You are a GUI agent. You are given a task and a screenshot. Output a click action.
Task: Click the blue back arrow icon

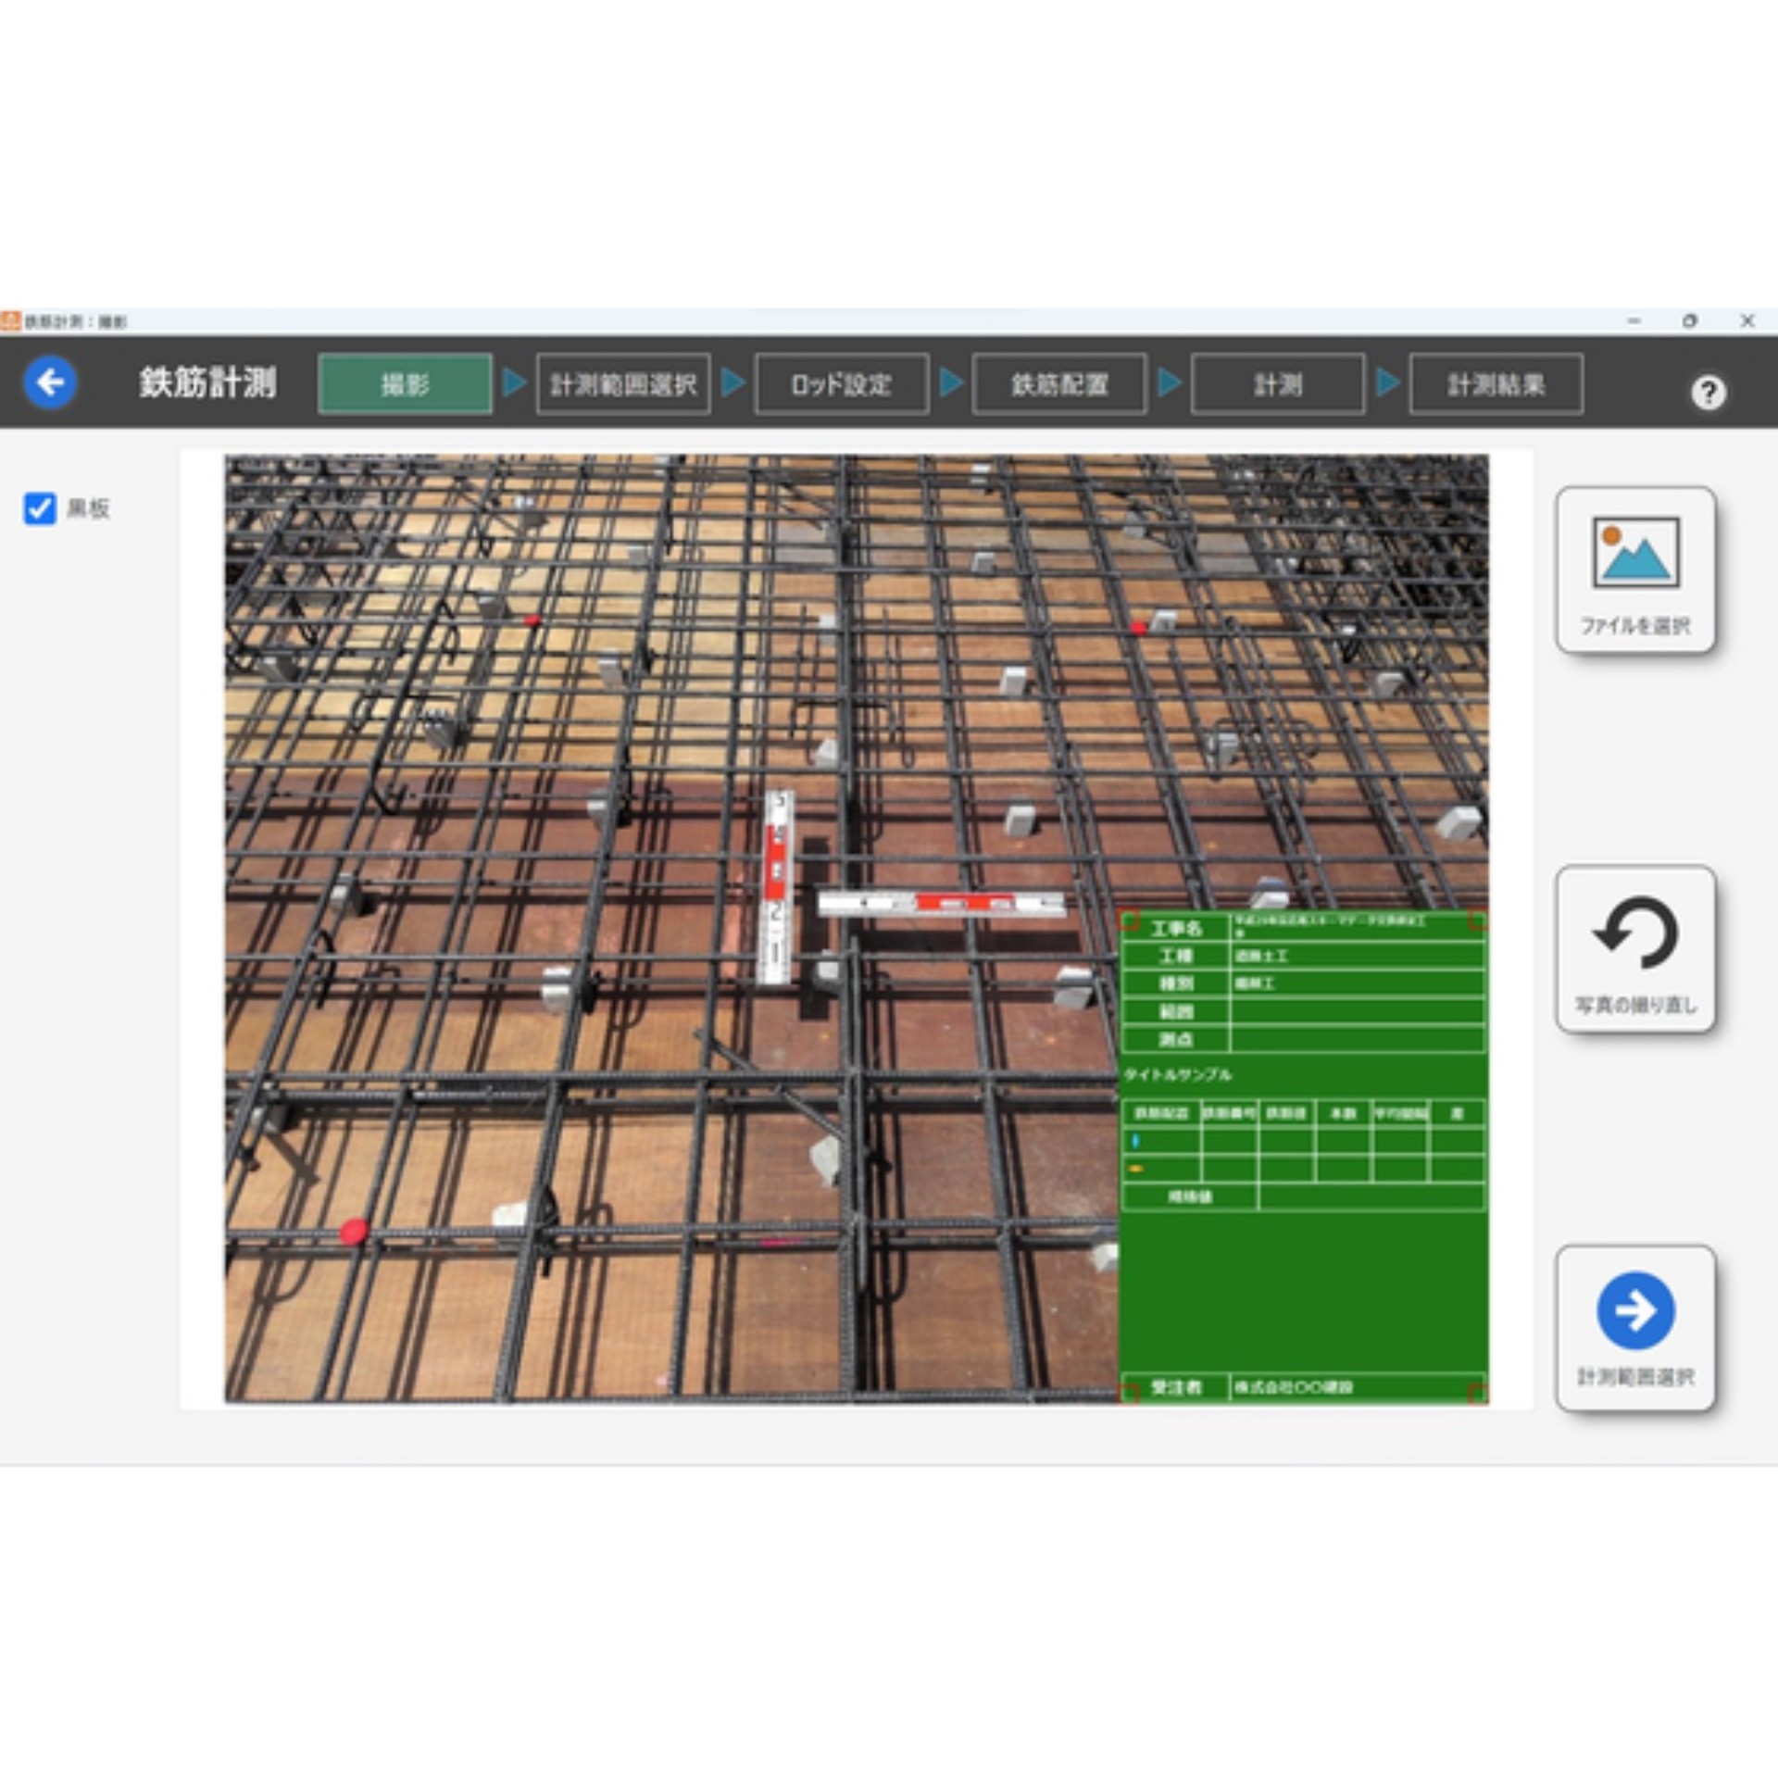(x=53, y=383)
